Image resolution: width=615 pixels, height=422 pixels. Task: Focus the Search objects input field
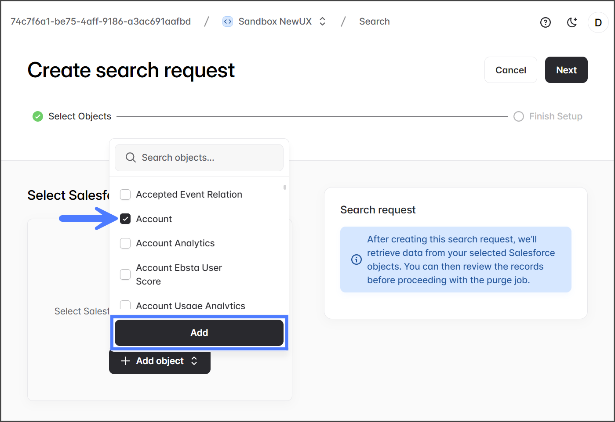(x=207, y=158)
